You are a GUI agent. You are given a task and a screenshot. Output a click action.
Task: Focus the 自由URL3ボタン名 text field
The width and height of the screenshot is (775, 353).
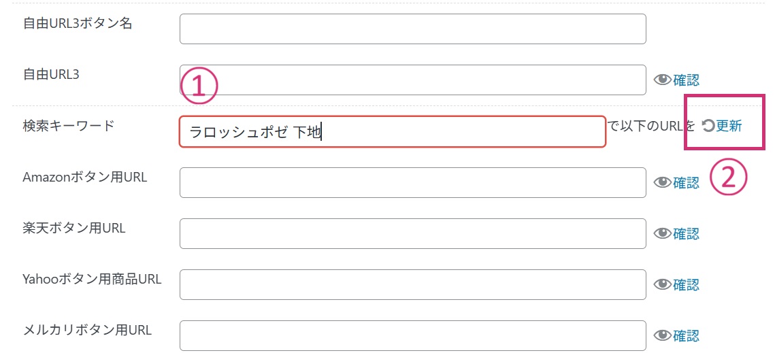[412, 29]
